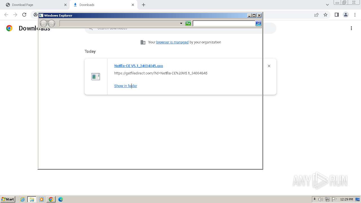Screen dimensions: 361x203
Task: Click Chrome's forward navigation arrow
Action: (x=15, y=15)
